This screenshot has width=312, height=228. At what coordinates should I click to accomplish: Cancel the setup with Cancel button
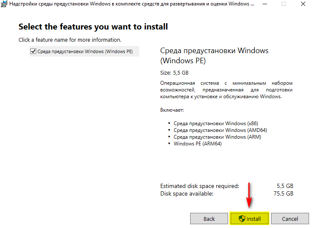click(x=290, y=219)
